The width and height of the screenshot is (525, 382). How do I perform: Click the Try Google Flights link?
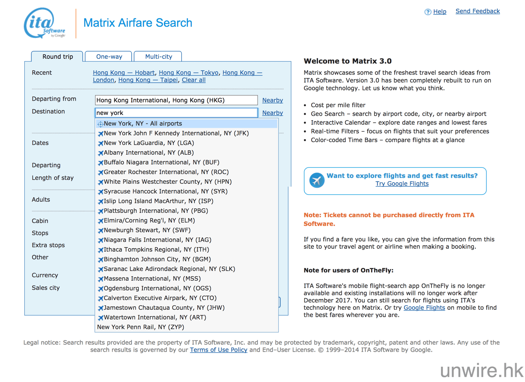tap(402, 184)
